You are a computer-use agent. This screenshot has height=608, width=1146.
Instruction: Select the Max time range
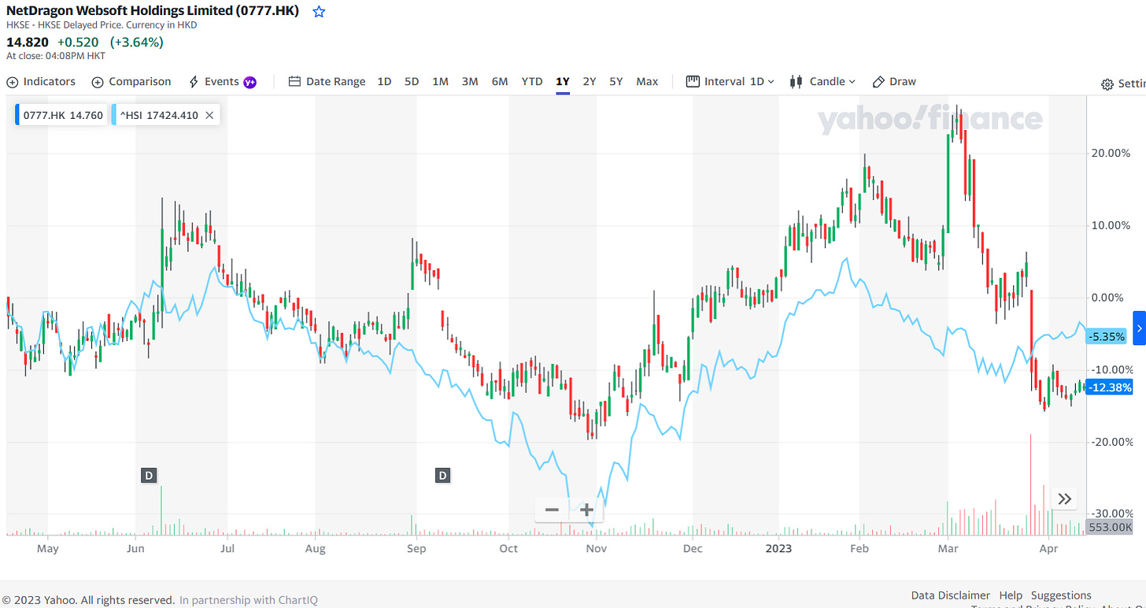tap(647, 82)
